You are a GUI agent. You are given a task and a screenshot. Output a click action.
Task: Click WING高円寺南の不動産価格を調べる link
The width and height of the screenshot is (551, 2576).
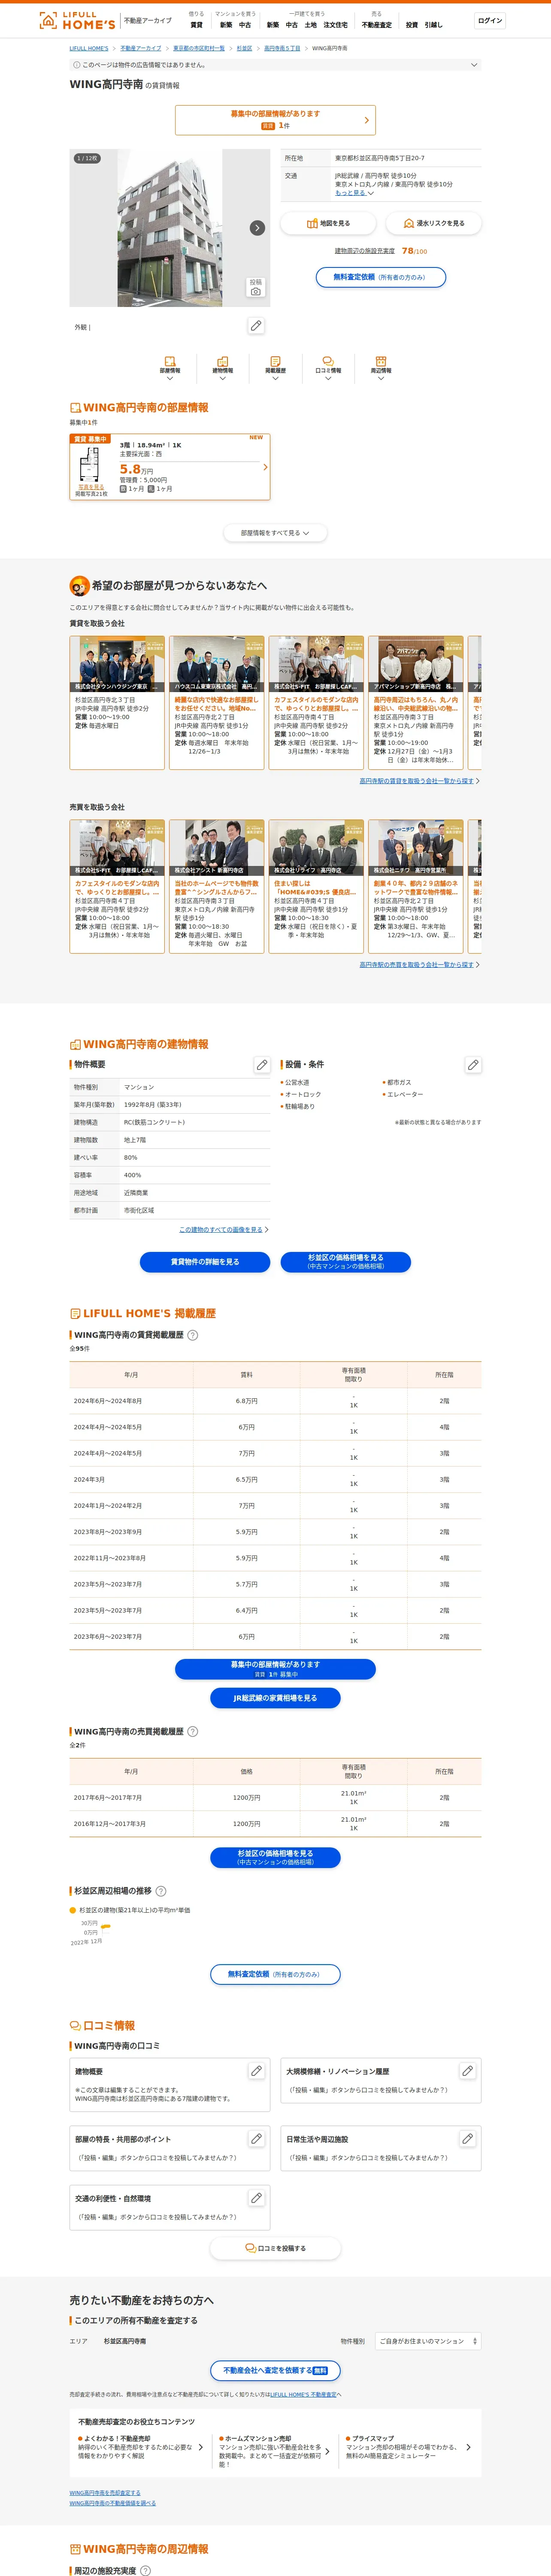(x=113, y=2503)
